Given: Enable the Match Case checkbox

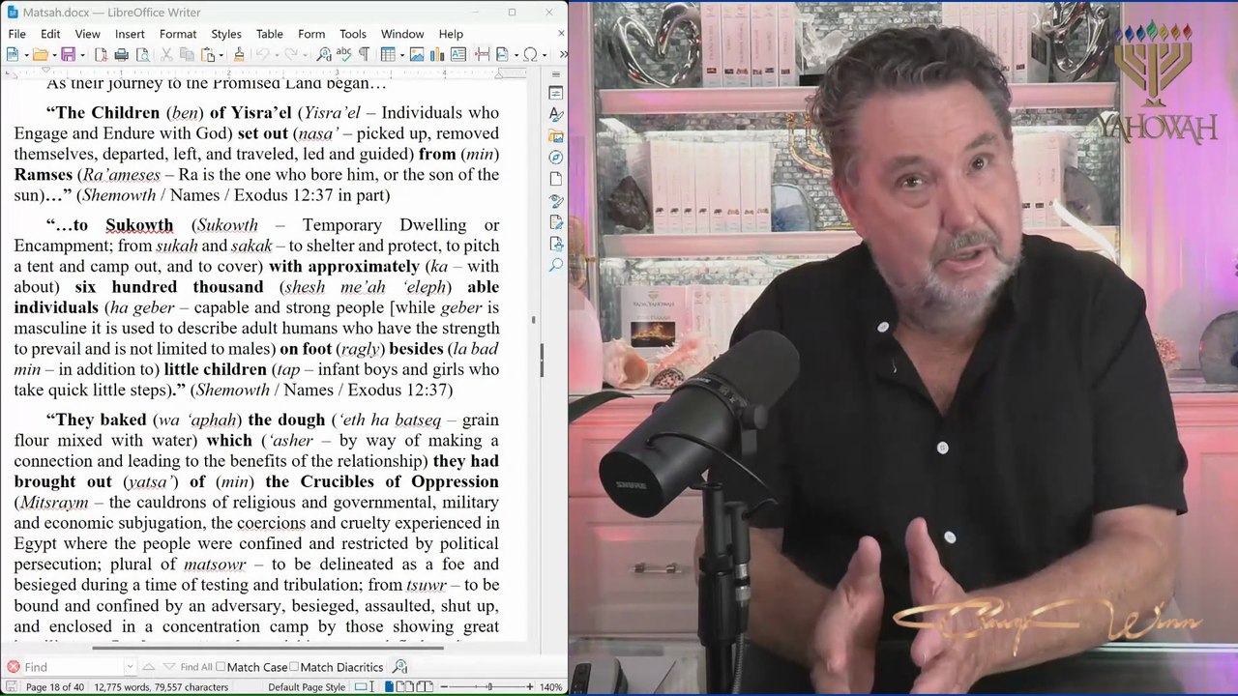Looking at the screenshot, I should [x=251, y=667].
